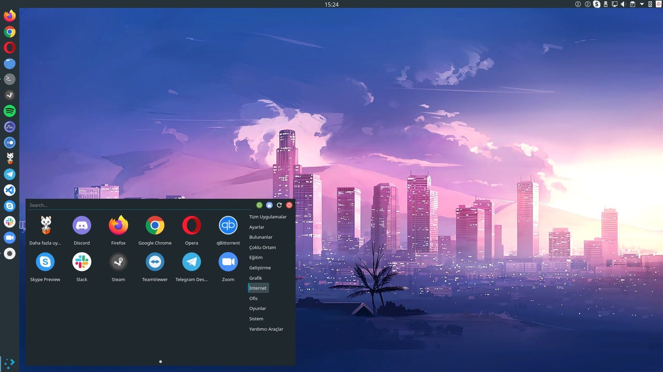The height and width of the screenshot is (372, 663).
Task: Launch Visual Studio Code from dock
Action: click(x=10, y=190)
